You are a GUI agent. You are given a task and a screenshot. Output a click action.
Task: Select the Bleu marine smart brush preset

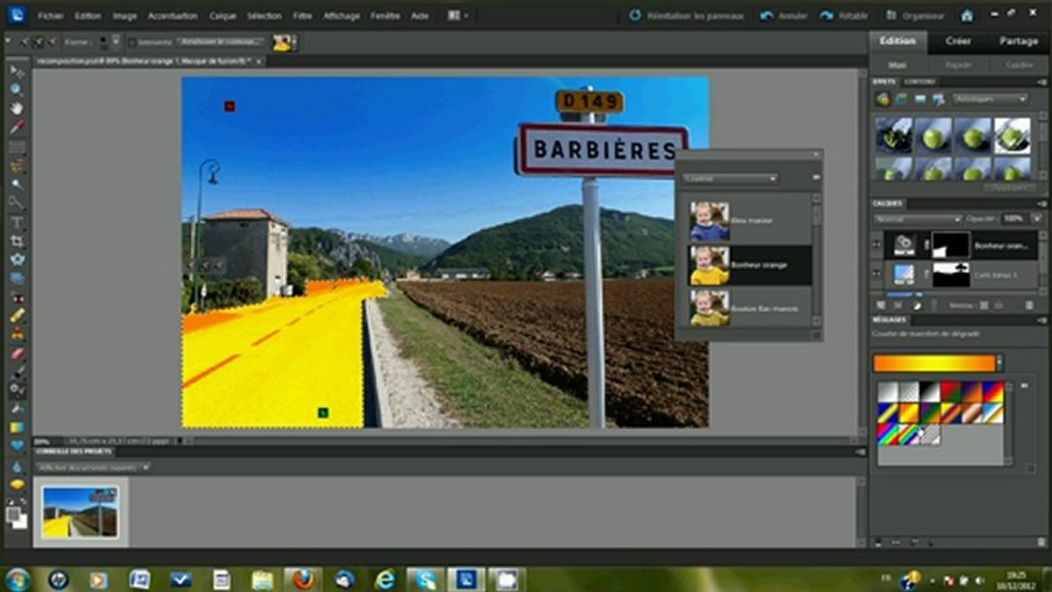click(750, 221)
